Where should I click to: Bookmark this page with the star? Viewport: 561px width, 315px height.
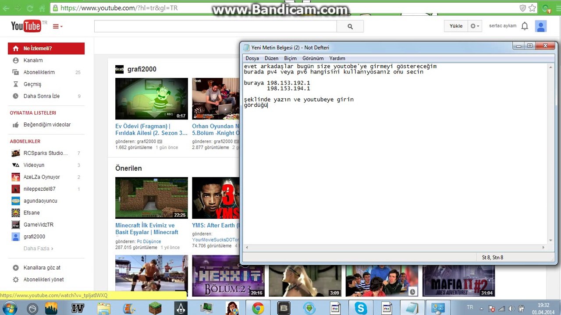(532, 8)
